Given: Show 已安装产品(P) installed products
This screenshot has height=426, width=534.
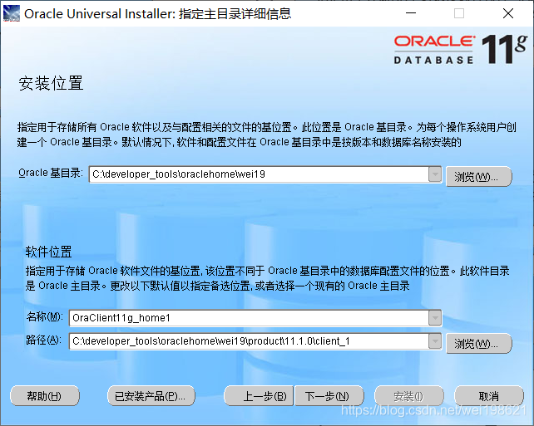Looking at the screenshot, I should point(151,396).
